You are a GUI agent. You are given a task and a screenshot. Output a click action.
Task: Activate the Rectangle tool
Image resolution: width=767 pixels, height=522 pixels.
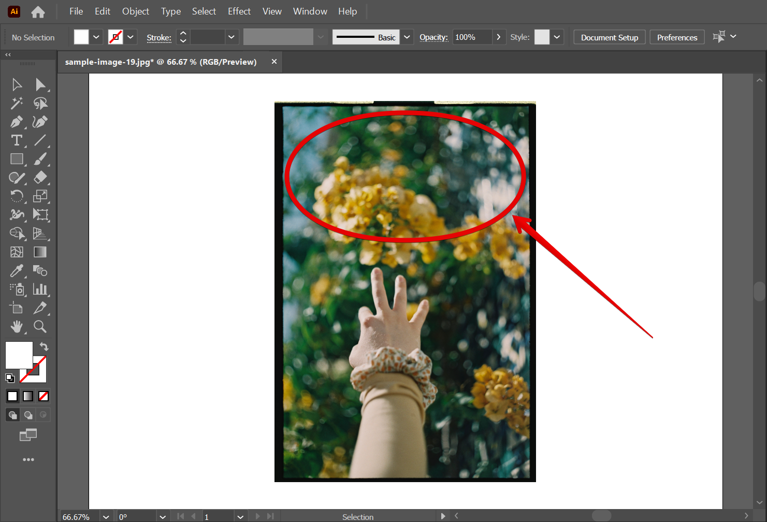(x=17, y=159)
